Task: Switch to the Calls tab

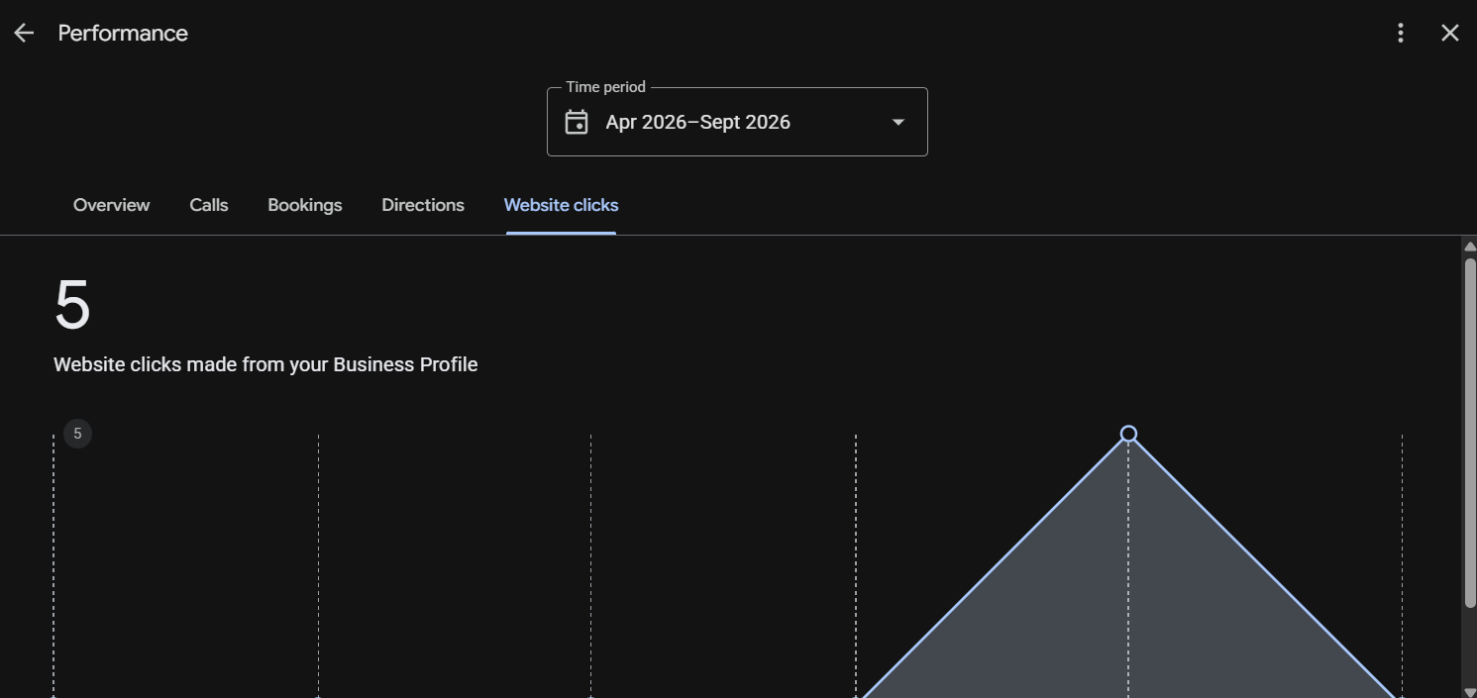Action: (209, 205)
